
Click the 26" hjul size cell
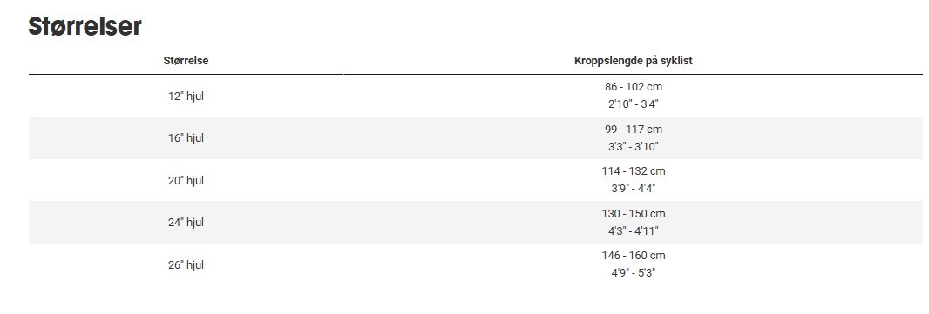[x=186, y=265]
